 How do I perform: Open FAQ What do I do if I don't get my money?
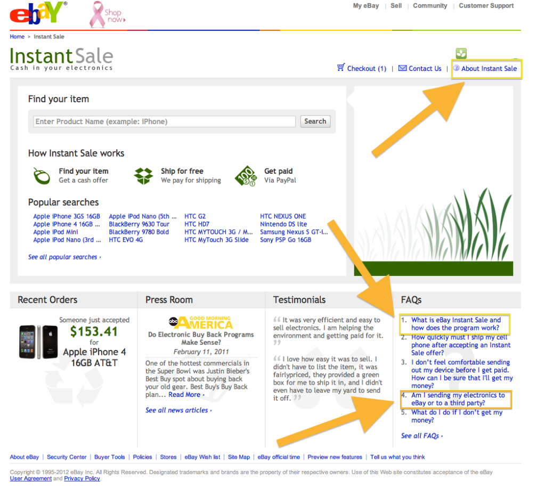(x=457, y=416)
